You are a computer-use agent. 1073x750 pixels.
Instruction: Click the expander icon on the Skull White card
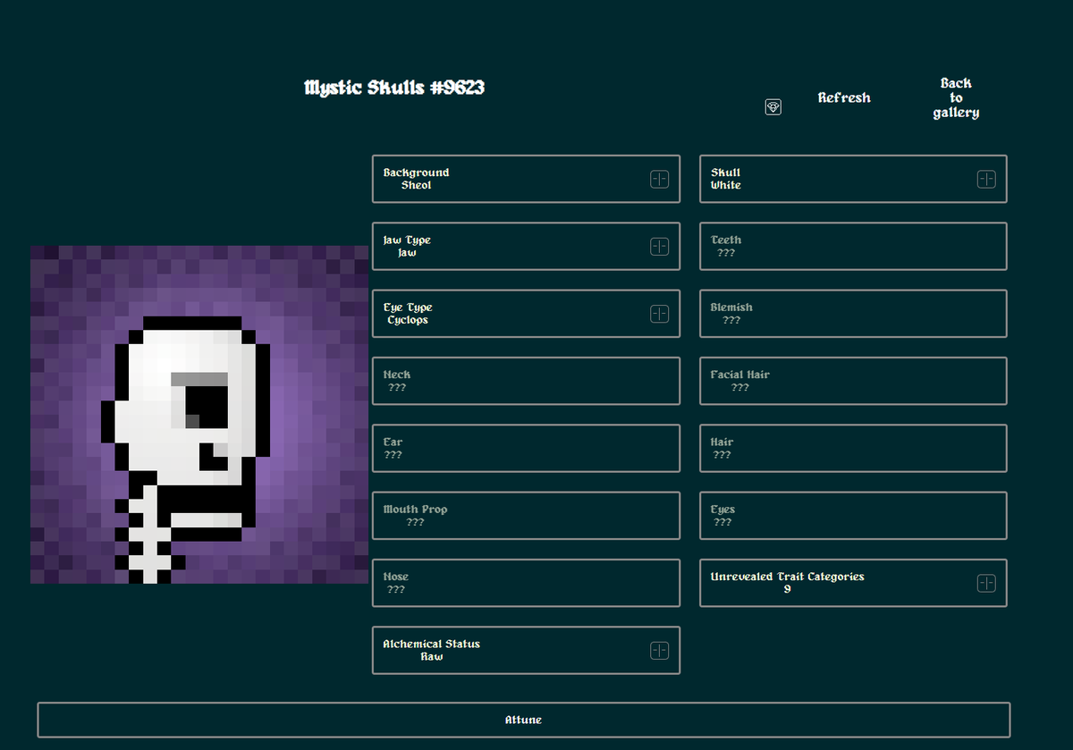pos(986,180)
